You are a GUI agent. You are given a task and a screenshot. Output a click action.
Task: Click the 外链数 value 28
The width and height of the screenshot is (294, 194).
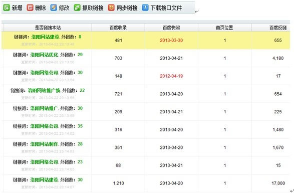click(x=80, y=144)
